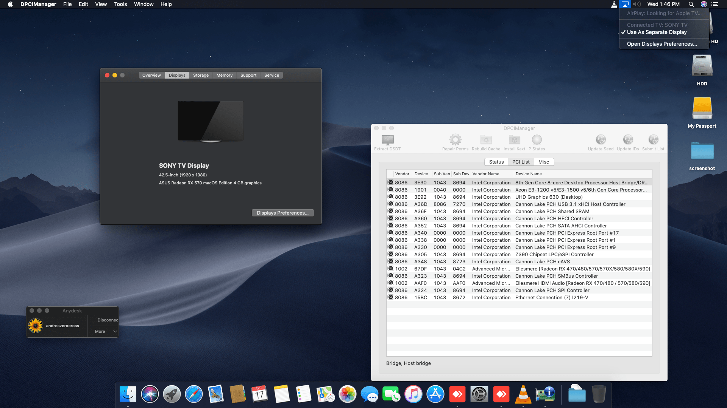Click the Disconnect button in Anydesk
The width and height of the screenshot is (727, 408).
(108, 320)
